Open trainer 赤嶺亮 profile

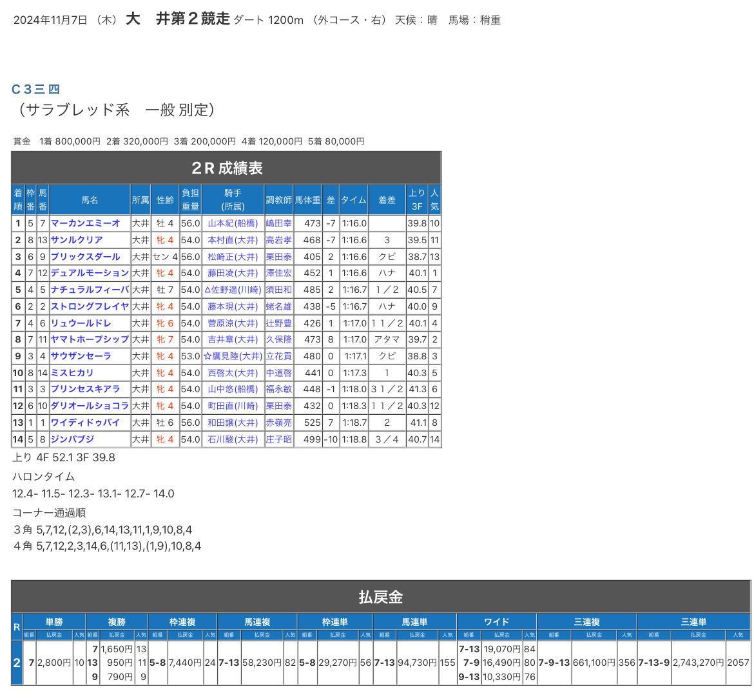(x=279, y=423)
